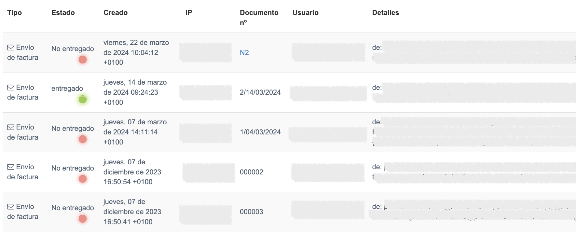Screen dimensions: 576x233
Task: Click red status dot for 1/04/03/2024
Action: [83, 139]
